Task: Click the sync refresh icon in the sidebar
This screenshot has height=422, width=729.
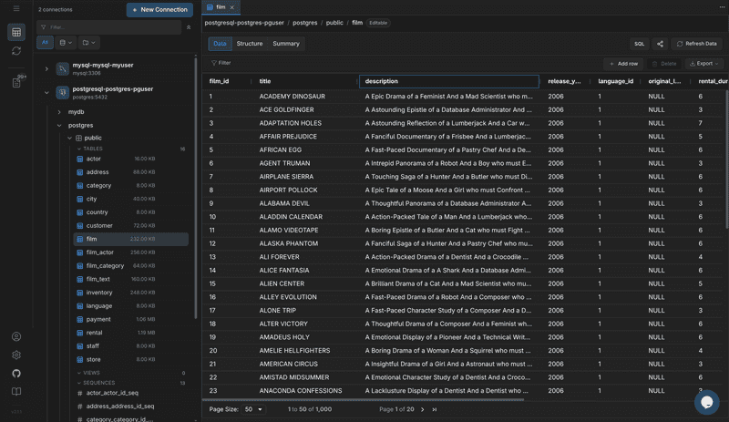Action: point(16,51)
